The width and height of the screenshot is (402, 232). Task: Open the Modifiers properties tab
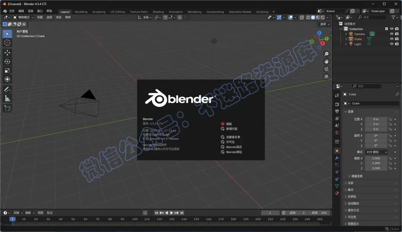(x=337, y=158)
